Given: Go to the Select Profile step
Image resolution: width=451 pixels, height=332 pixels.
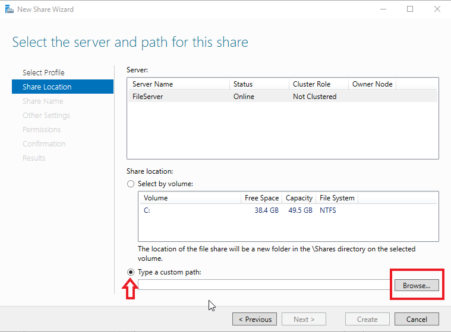Looking at the screenshot, I should [43, 72].
